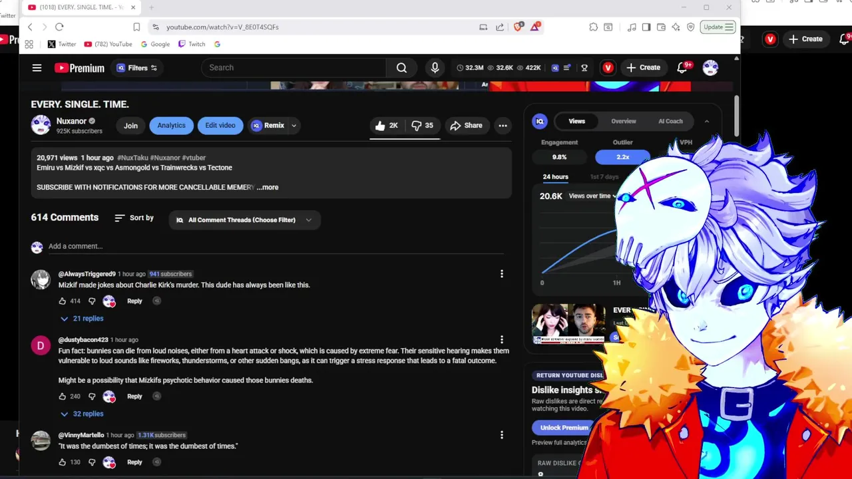This screenshot has width=852, height=479.
Task: Open the YouTube guide hamburger menu
Action: [37, 67]
